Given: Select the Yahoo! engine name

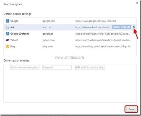Looking at the screenshot, I should 14,40.
